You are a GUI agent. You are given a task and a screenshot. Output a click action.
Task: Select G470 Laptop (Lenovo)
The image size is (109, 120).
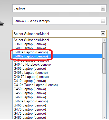(x=57, y=109)
